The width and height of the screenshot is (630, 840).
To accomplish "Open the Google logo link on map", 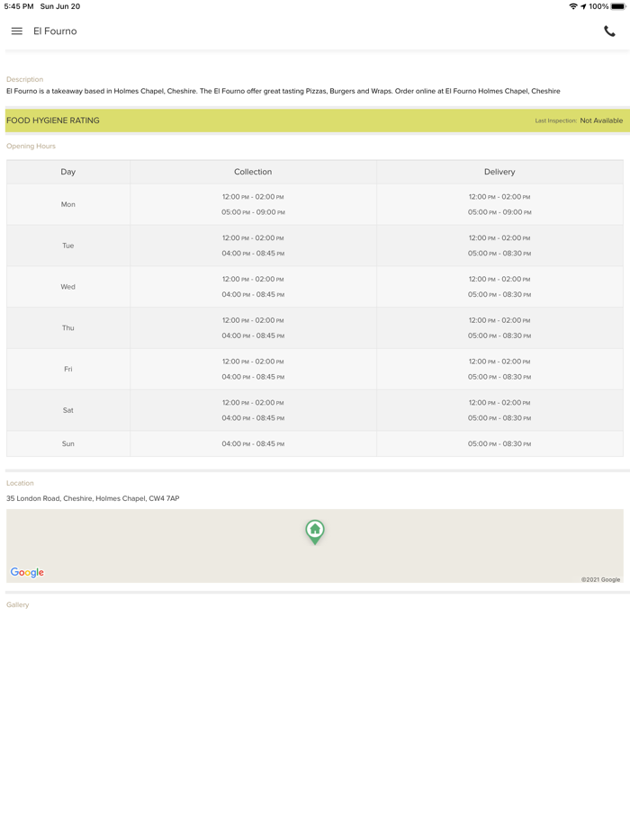I will 27,572.
